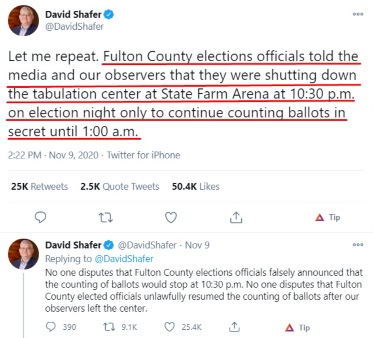This screenshot has width=373, height=338.
Task: View the 2.5K Quote Tweets
Action: pyautogui.click(x=120, y=187)
